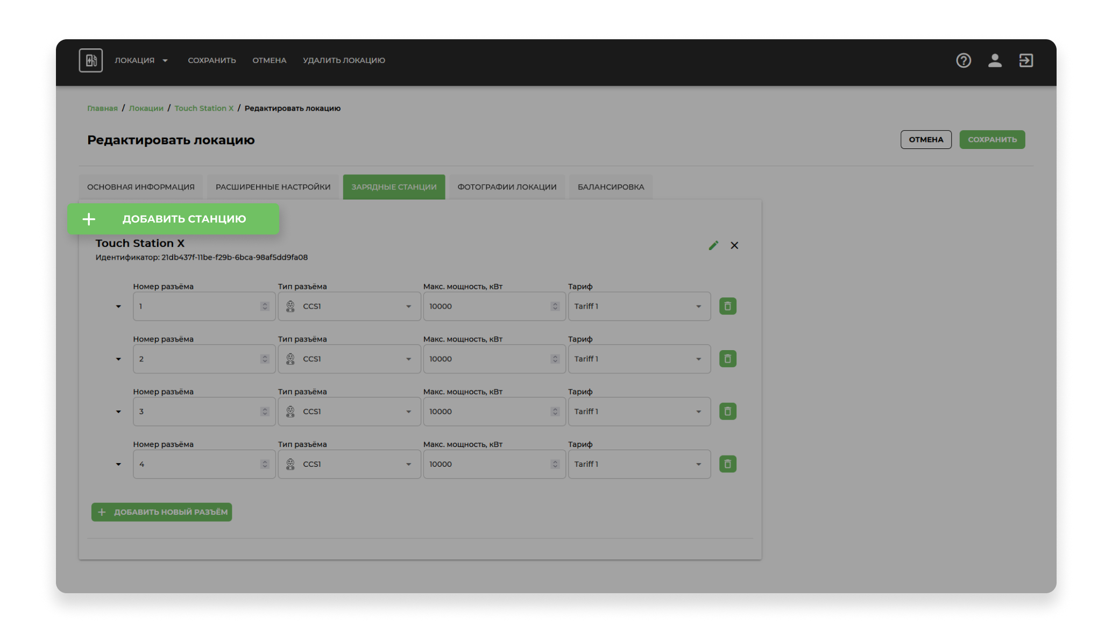Click connector number stepper in row 2
The width and height of the screenshot is (1112, 633).
coord(265,359)
